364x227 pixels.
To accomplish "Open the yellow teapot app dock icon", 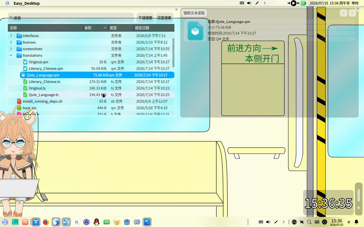I will click(x=117, y=222).
